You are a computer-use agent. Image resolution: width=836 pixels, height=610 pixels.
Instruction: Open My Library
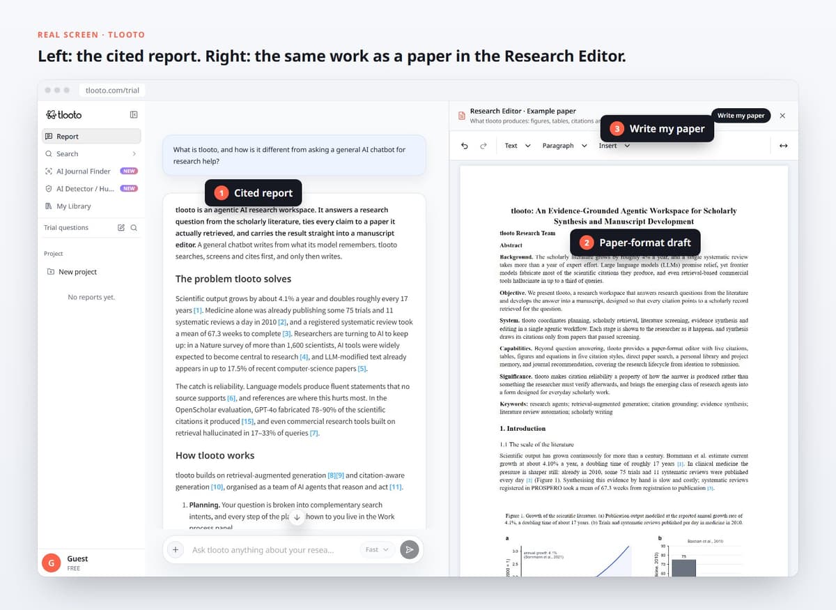coord(91,206)
